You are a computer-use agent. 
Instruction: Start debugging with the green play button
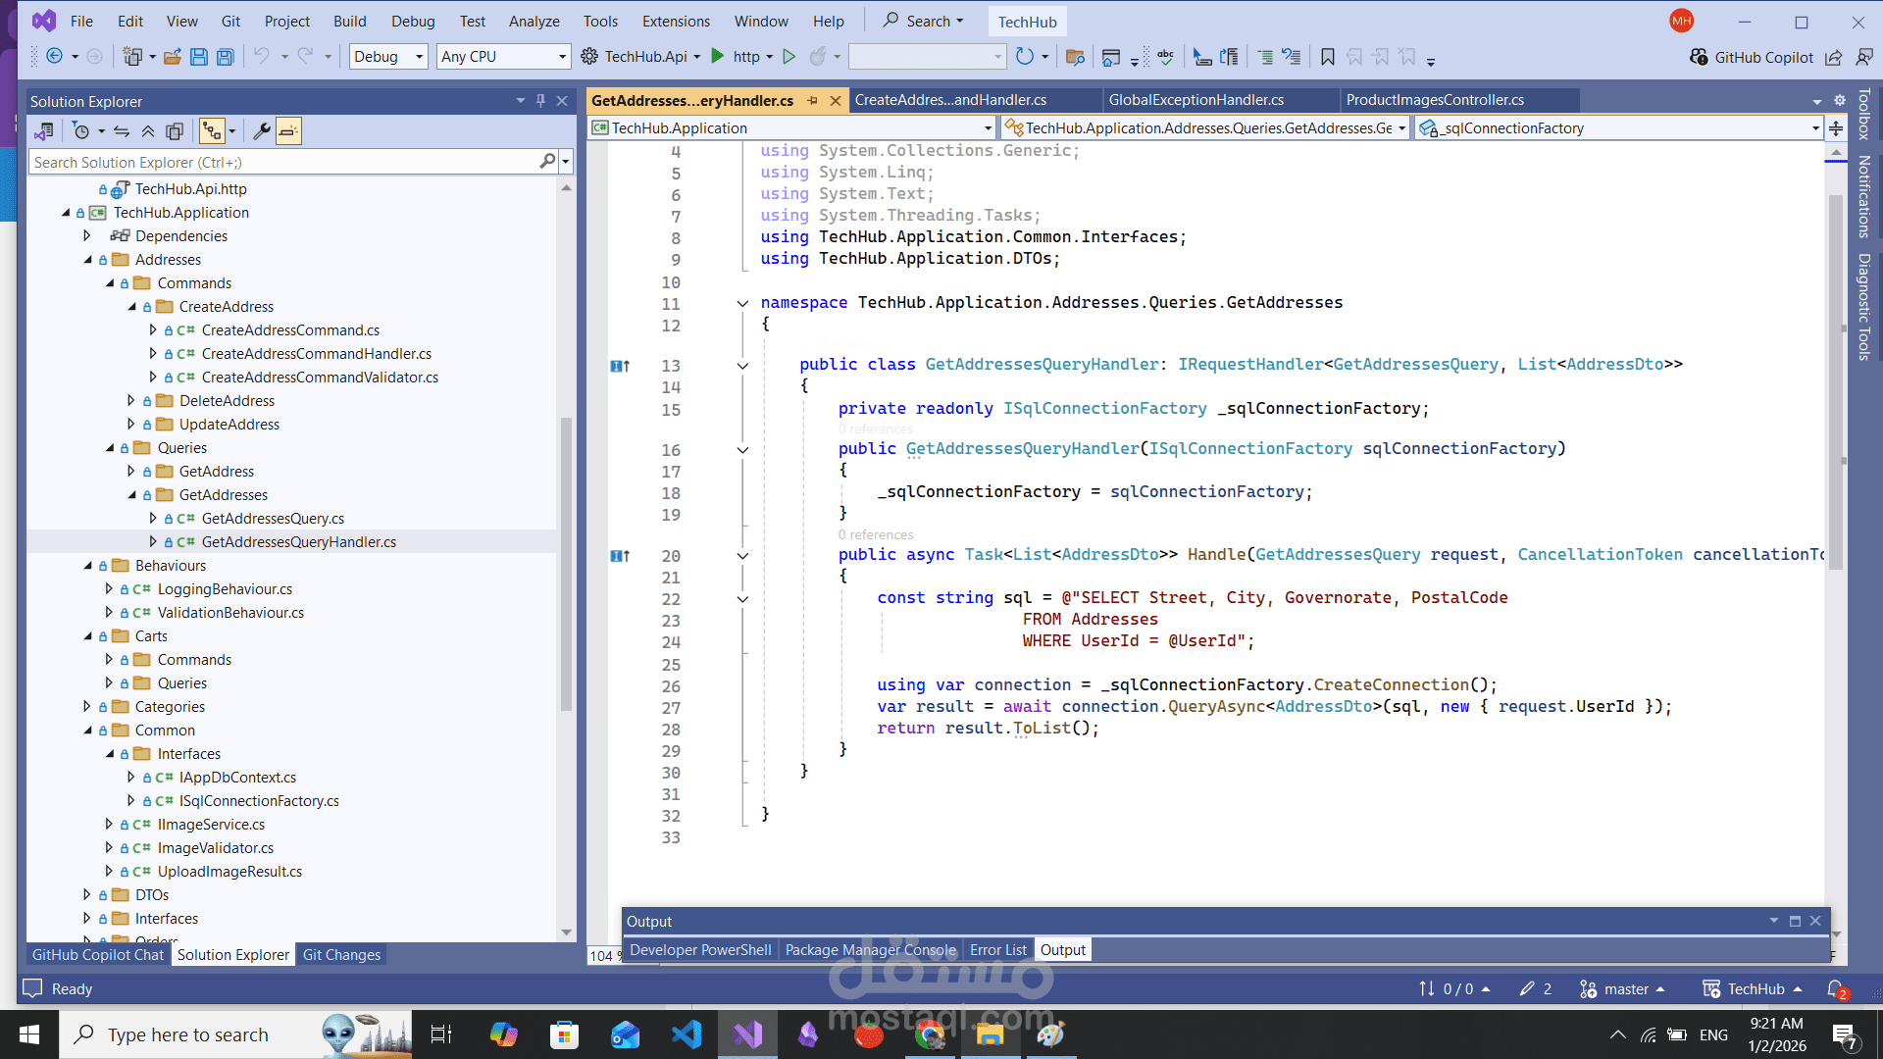717,57
